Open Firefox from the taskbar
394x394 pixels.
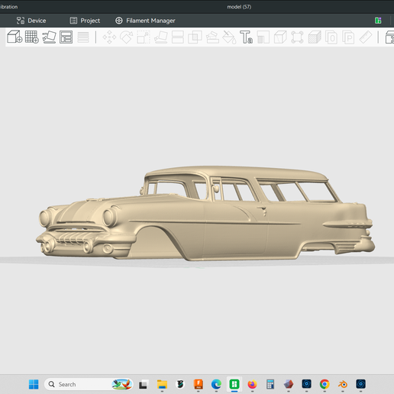pyautogui.click(x=252, y=384)
